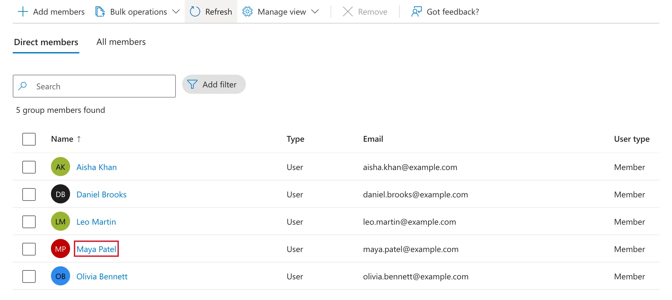Open Aisha Khan's profile link
672x300 pixels.
tap(97, 167)
